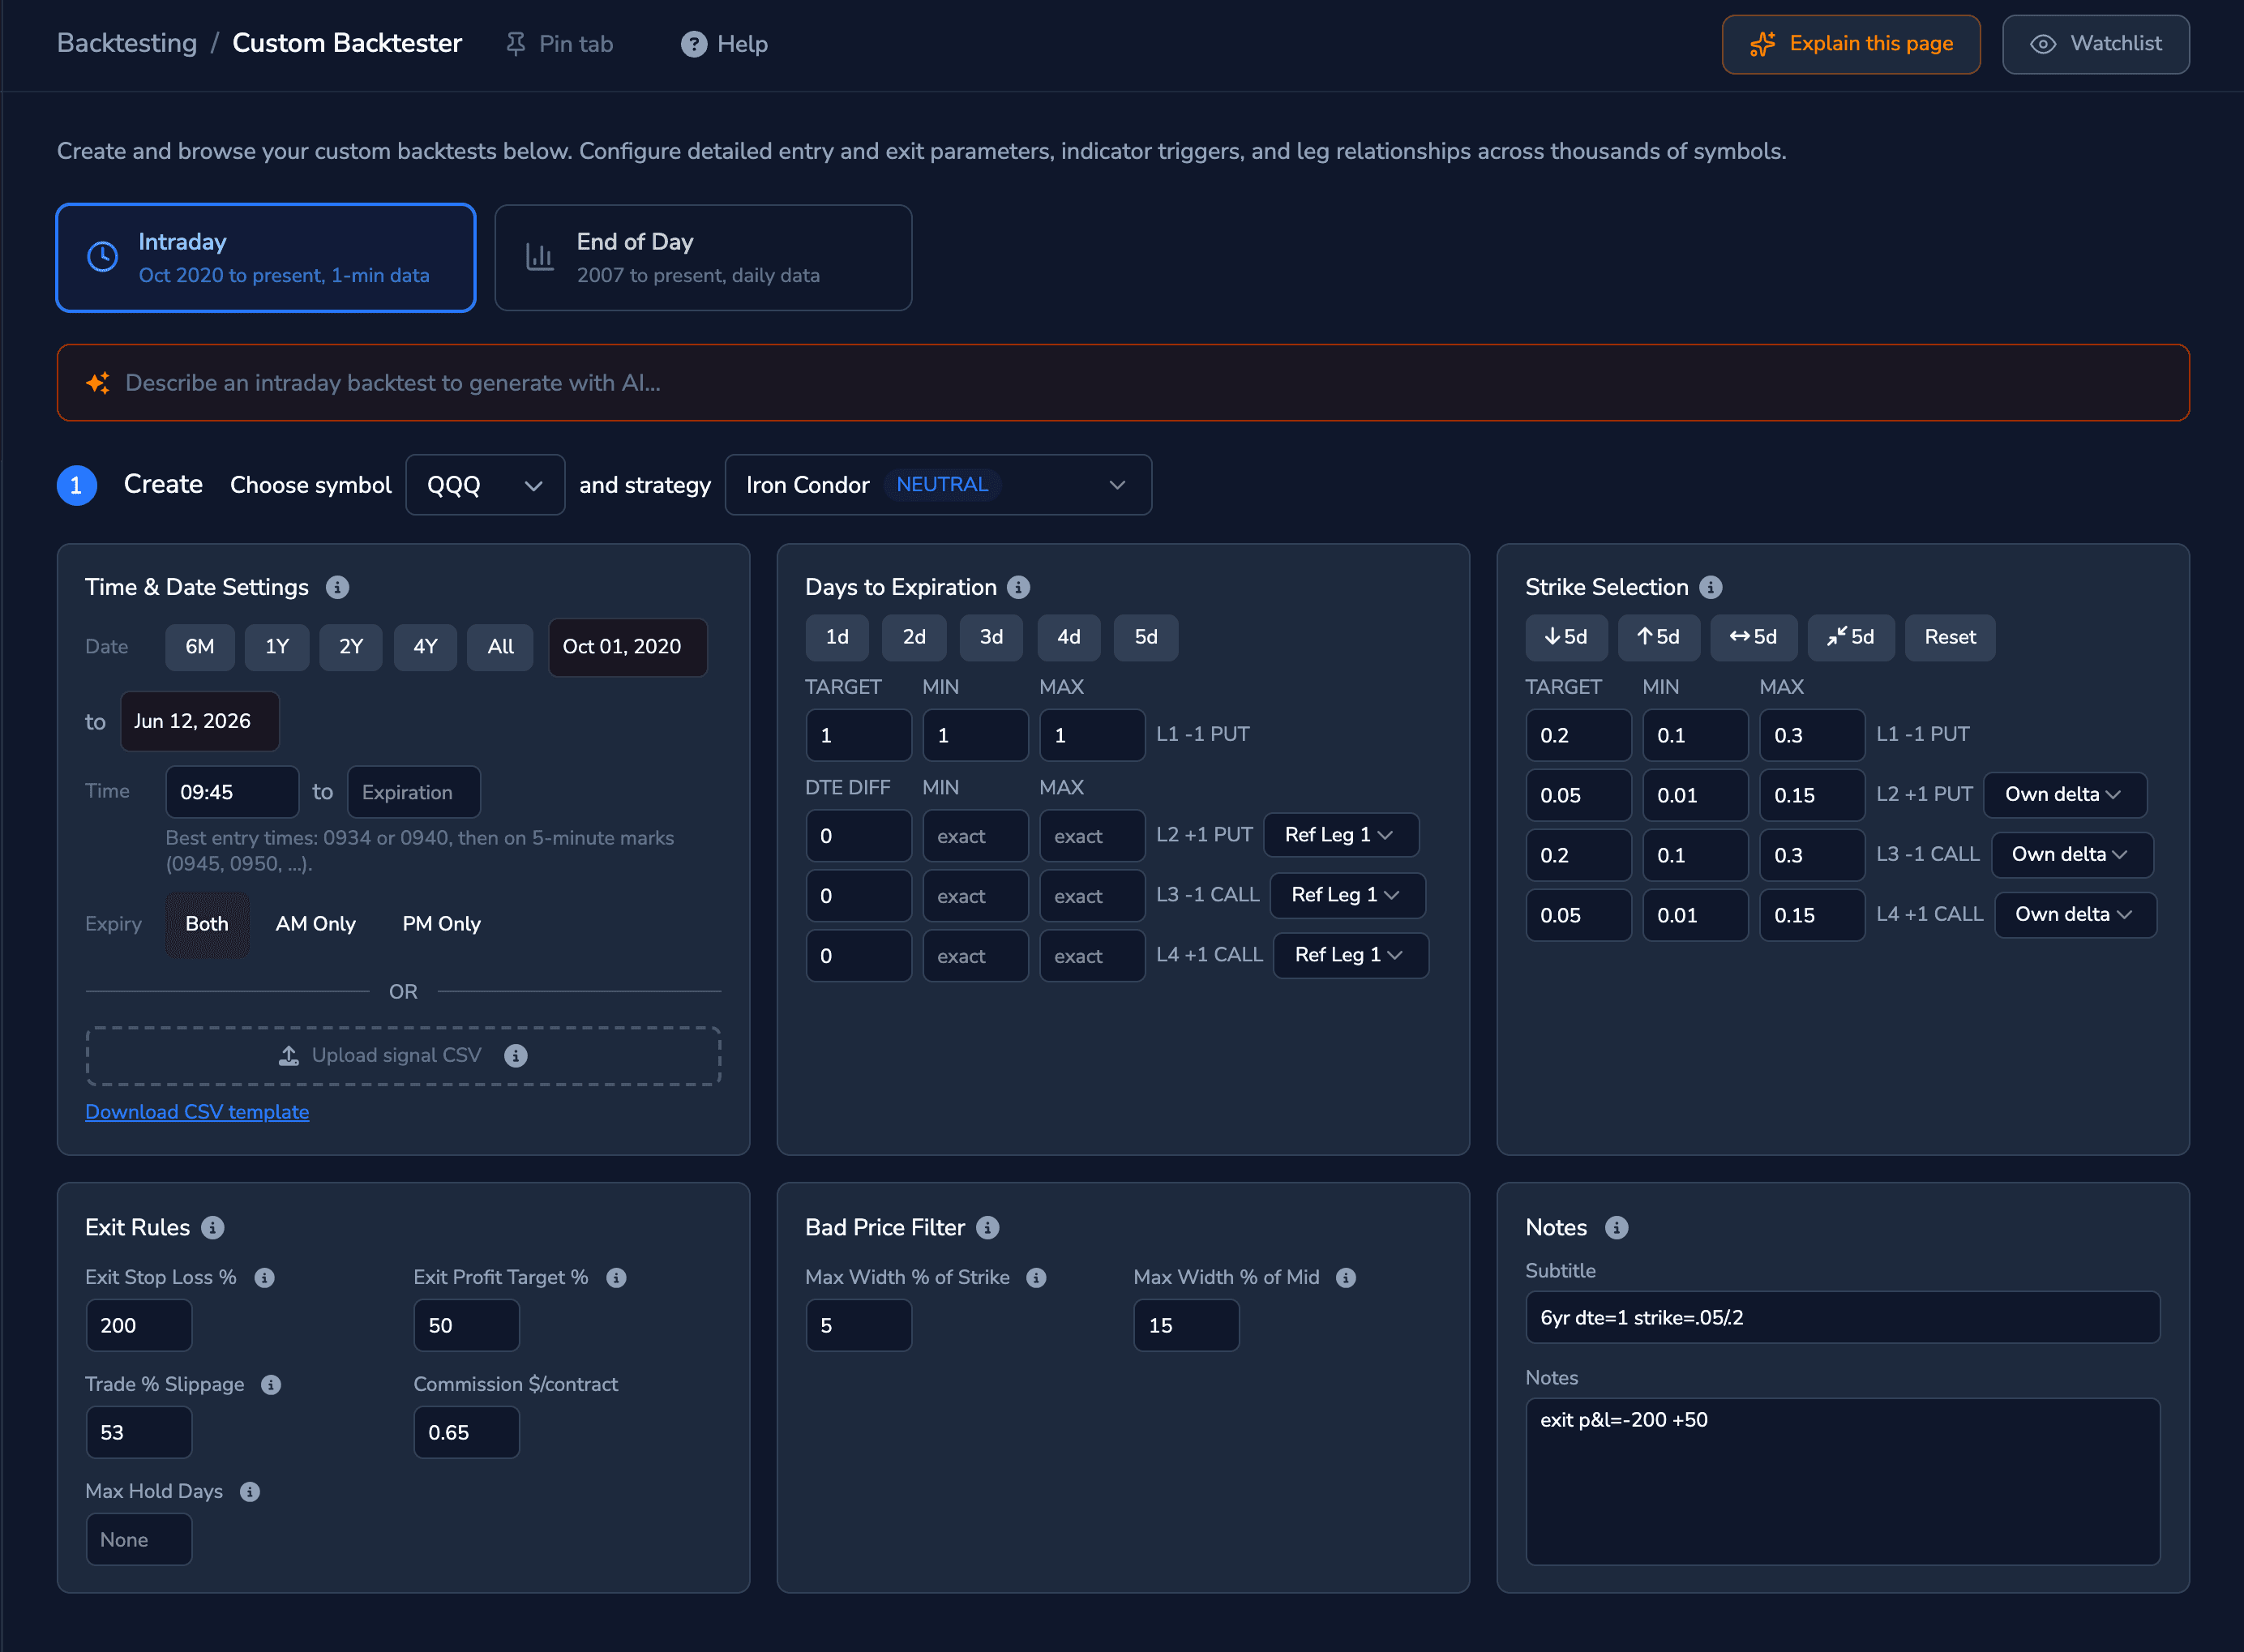Screen dimensions: 2244x1652
Task: Click info icon for Max Hold Days
Action: [x=250, y=1491]
